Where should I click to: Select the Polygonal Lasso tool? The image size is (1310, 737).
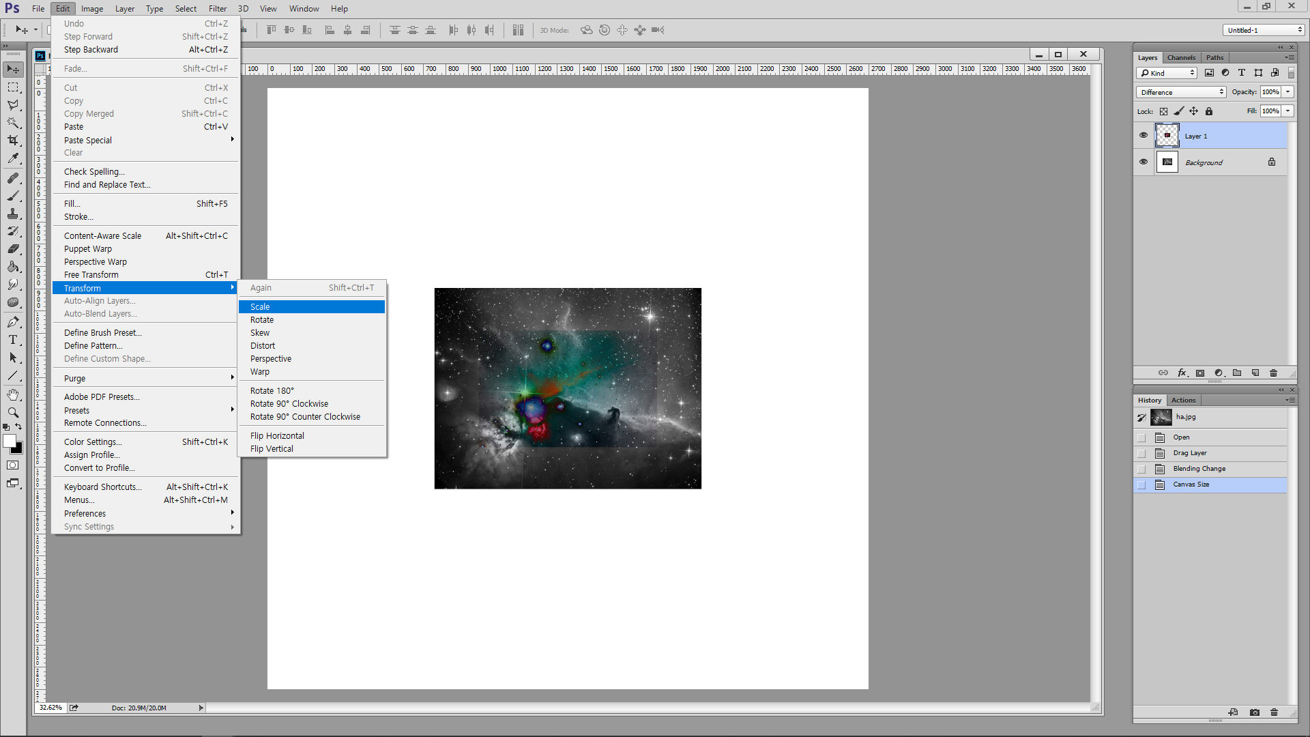point(13,105)
